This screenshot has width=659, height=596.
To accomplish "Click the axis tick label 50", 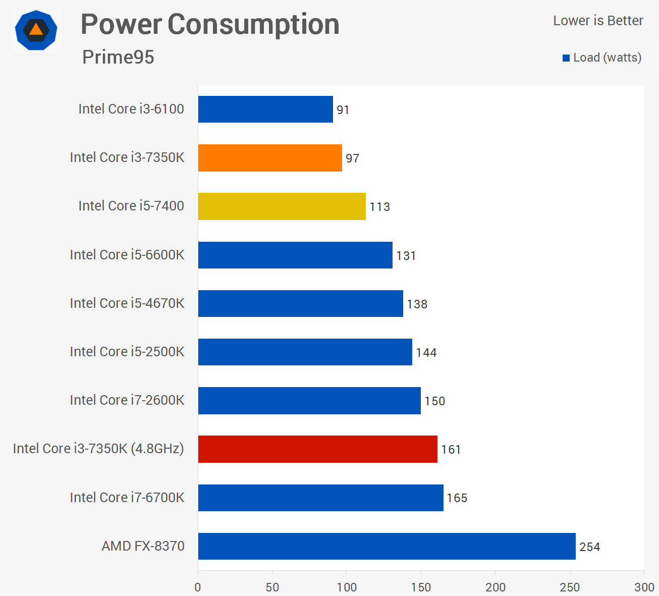I will pos(272,587).
